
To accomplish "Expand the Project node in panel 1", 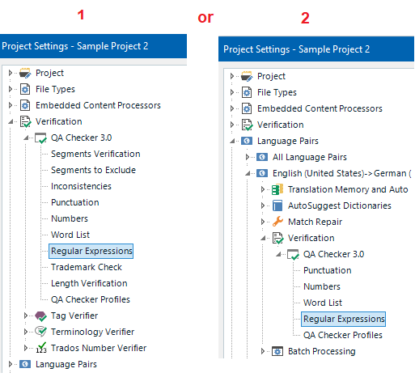I will 11,73.
